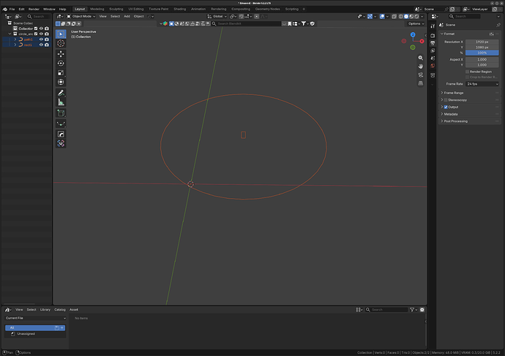This screenshot has width=505, height=356.
Task: Click the pan view hand icon
Action: coord(421,67)
